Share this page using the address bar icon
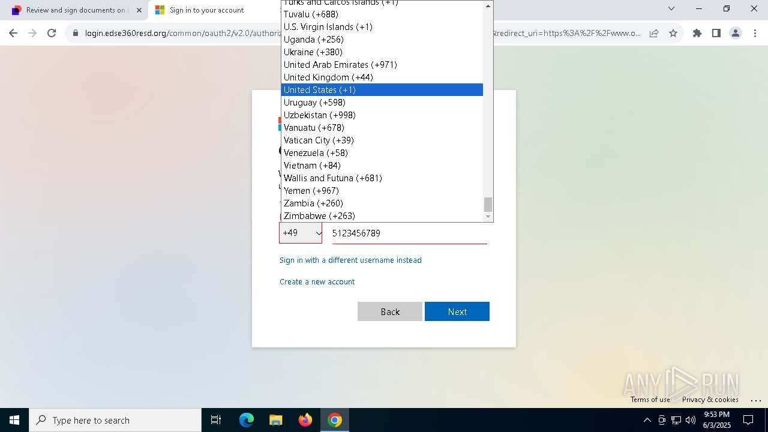The height and width of the screenshot is (432, 768). tap(654, 34)
